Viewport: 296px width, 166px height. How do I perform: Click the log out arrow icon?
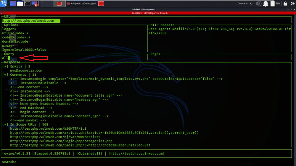pos(292,4)
